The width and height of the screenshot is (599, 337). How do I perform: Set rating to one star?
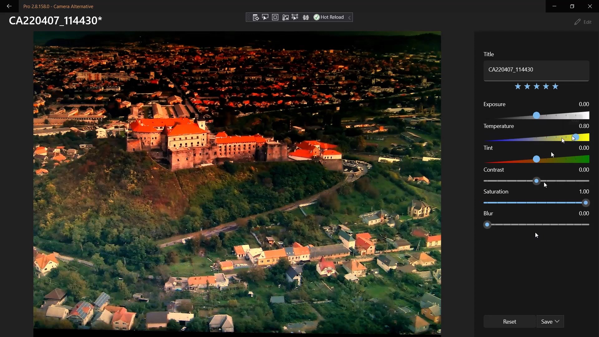pyautogui.click(x=518, y=86)
